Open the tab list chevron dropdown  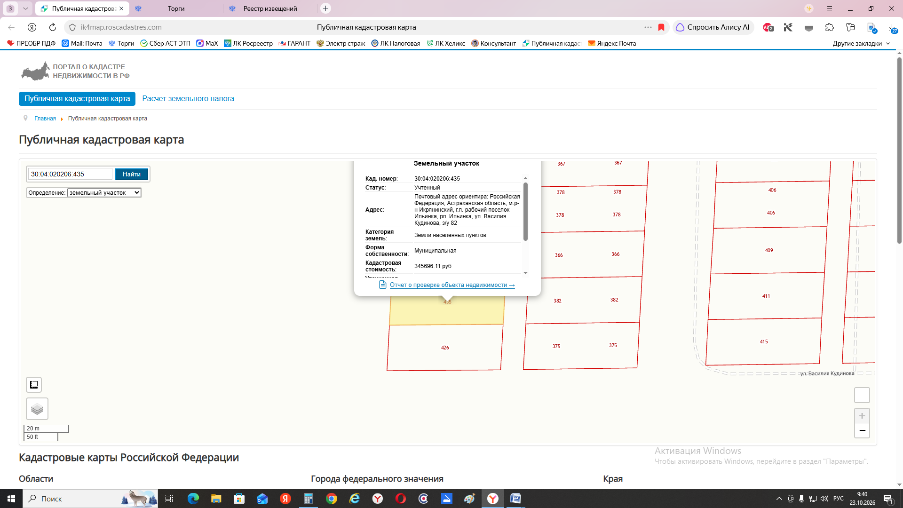[x=26, y=8]
